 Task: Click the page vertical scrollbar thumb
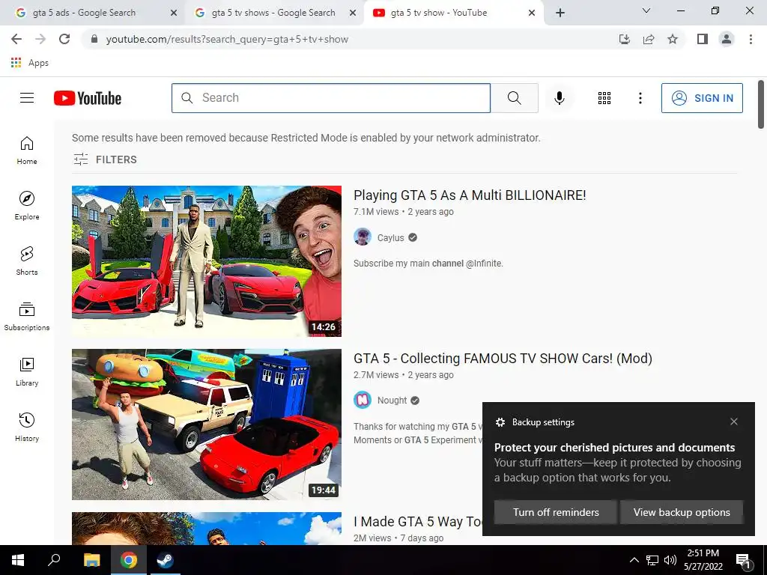(x=761, y=104)
